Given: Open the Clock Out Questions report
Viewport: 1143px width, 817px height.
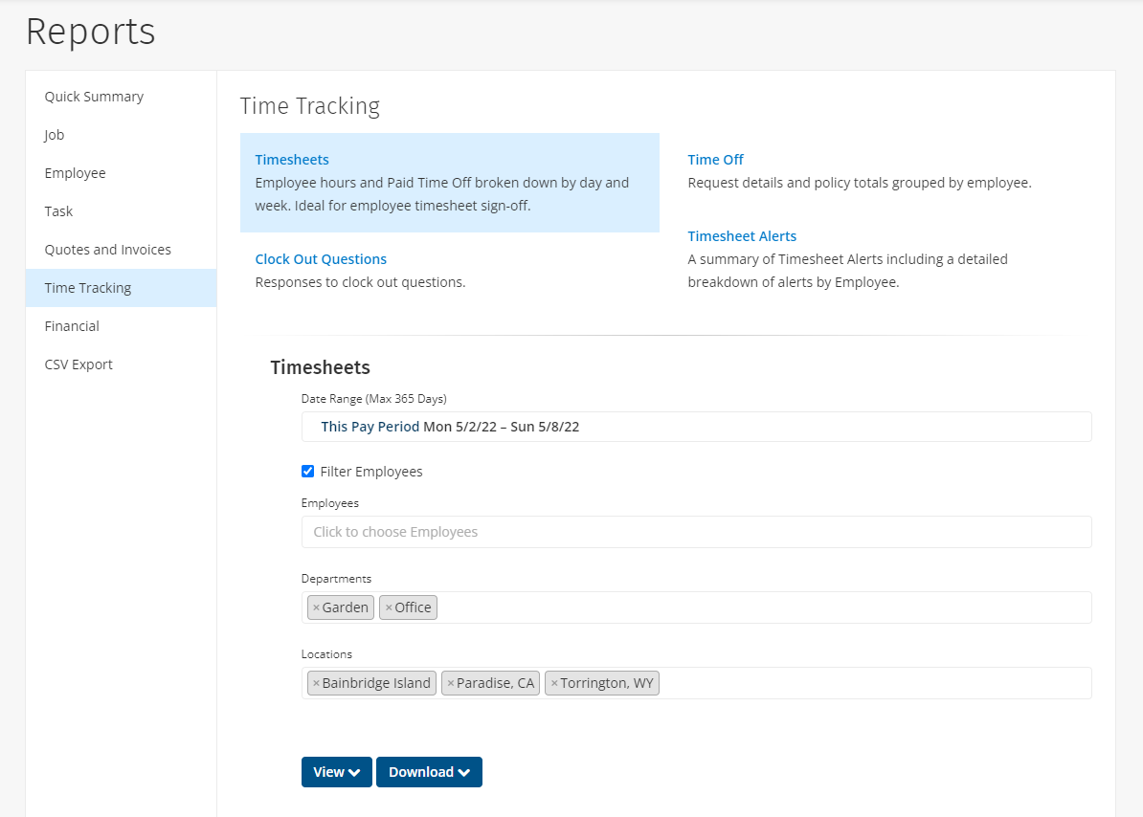Looking at the screenshot, I should tap(321, 259).
